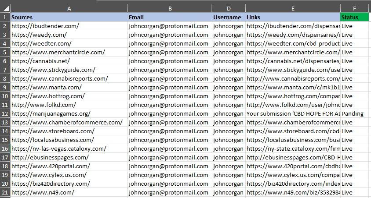
Task: Select the manta.com source cell
Action: (69, 87)
